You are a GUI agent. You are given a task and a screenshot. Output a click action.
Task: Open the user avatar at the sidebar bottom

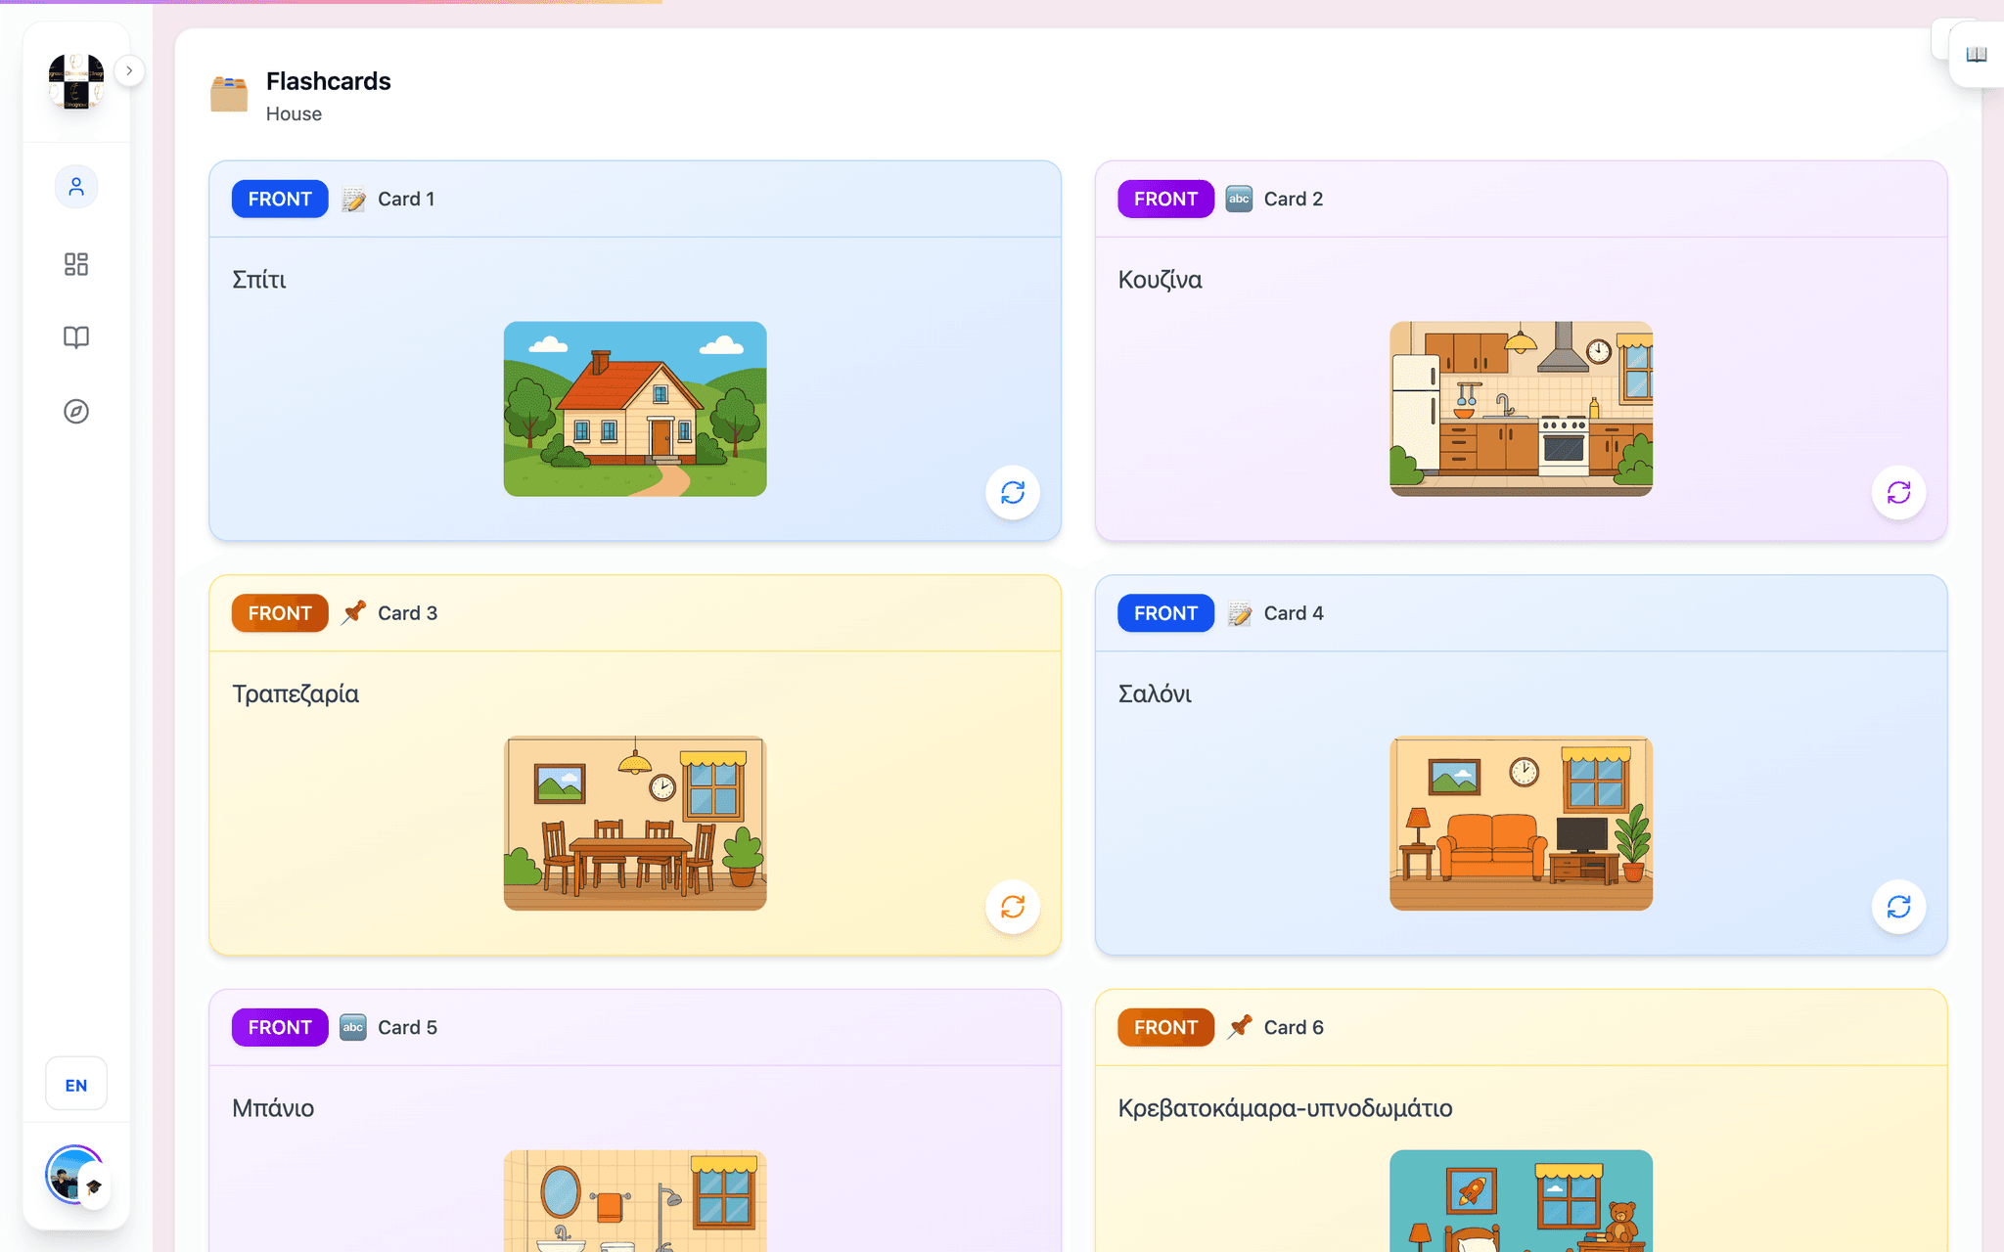75,1175
